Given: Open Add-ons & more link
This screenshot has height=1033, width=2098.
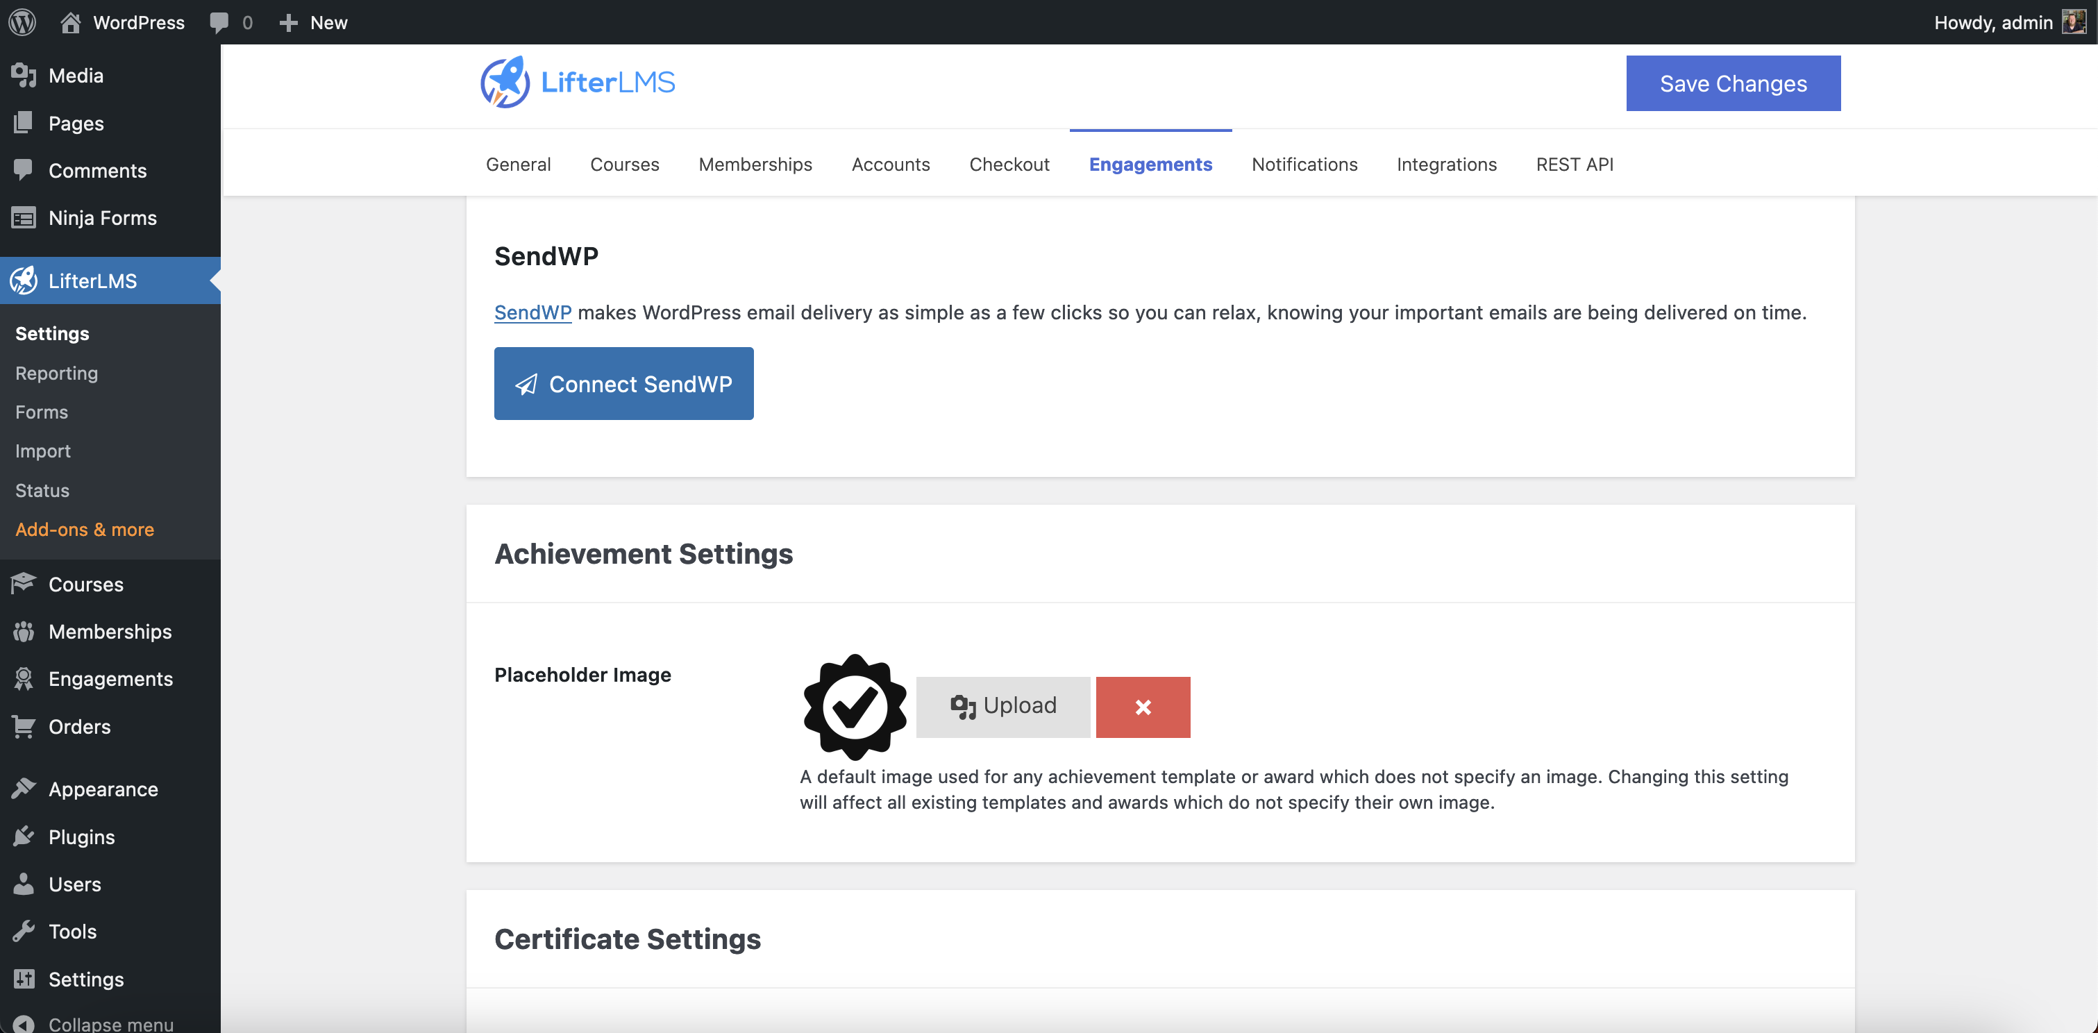Looking at the screenshot, I should click(x=85, y=529).
